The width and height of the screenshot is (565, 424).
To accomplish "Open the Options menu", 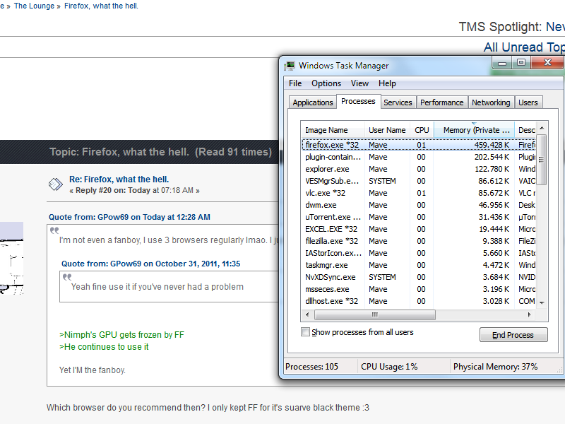I will click(x=326, y=83).
